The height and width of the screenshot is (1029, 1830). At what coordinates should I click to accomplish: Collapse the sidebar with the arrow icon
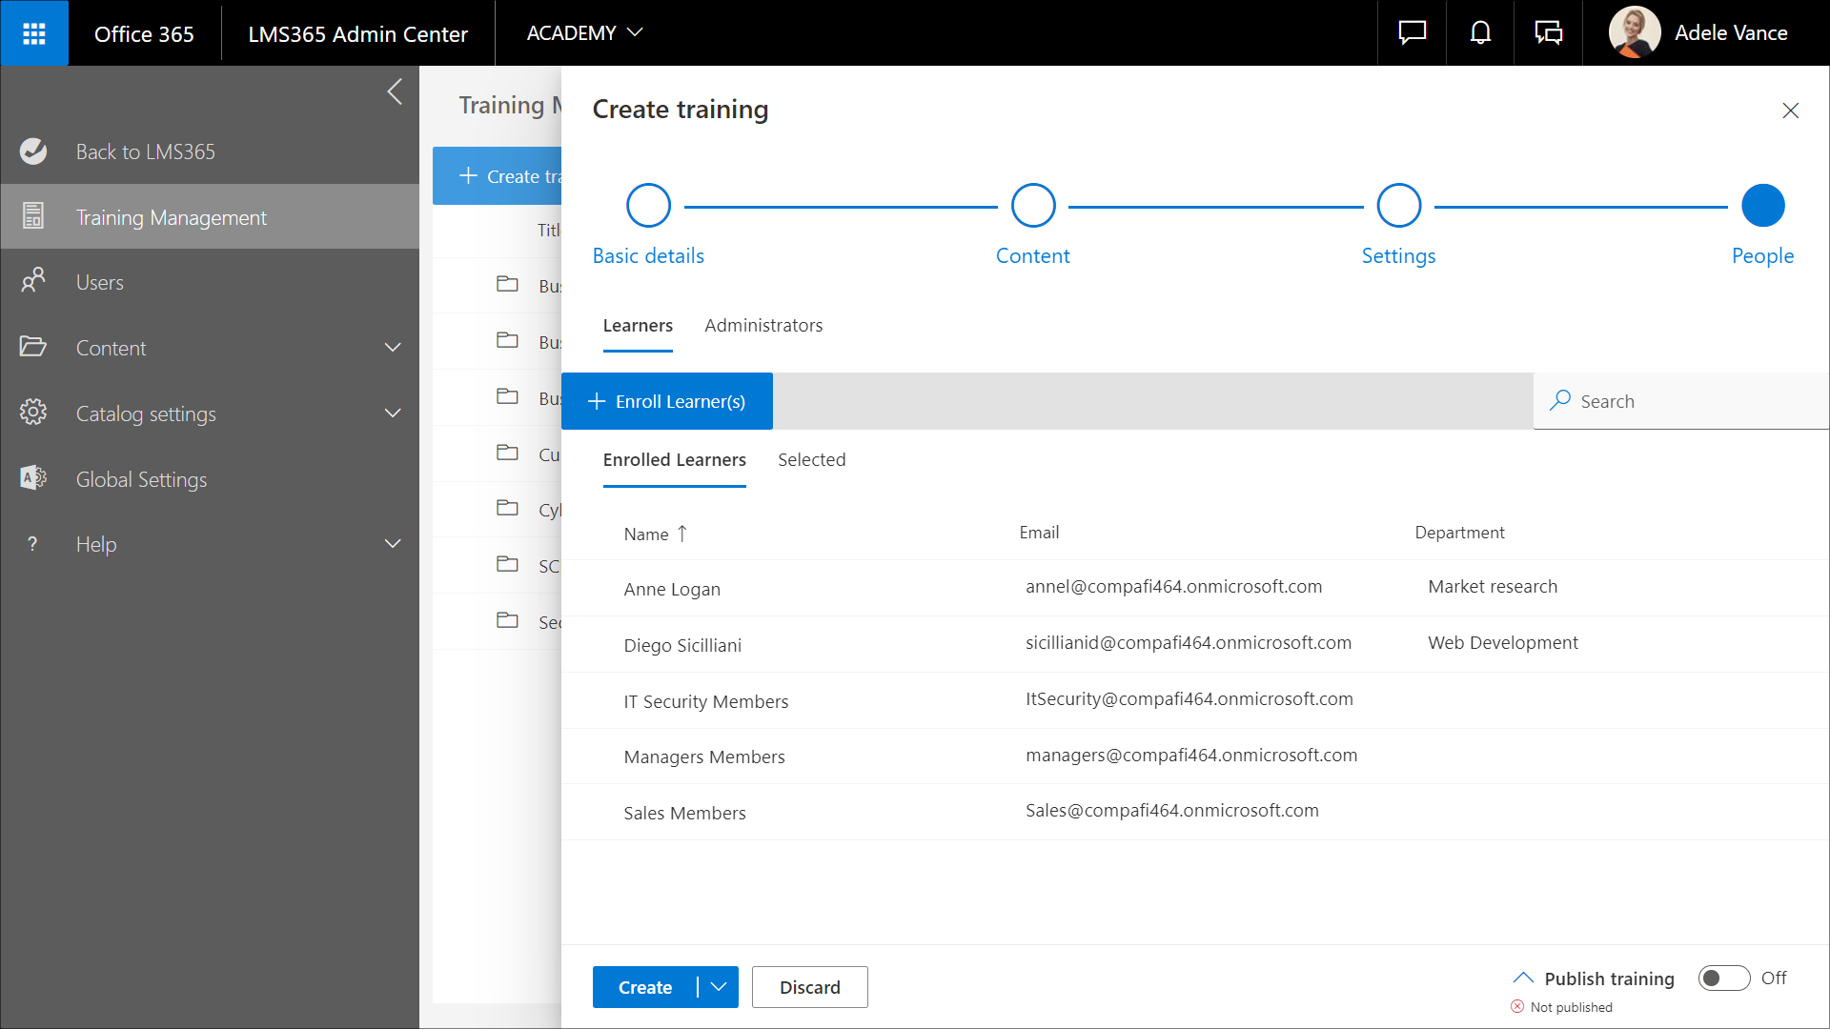click(x=395, y=92)
